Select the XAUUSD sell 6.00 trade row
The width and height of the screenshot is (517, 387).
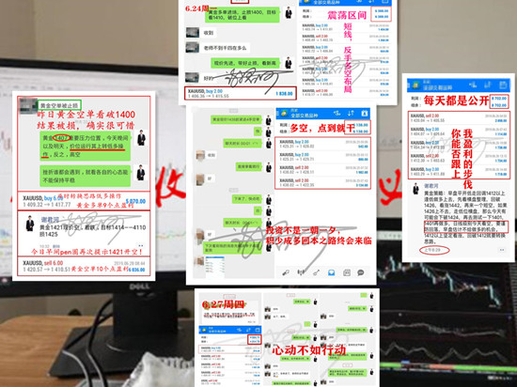click(x=84, y=266)
